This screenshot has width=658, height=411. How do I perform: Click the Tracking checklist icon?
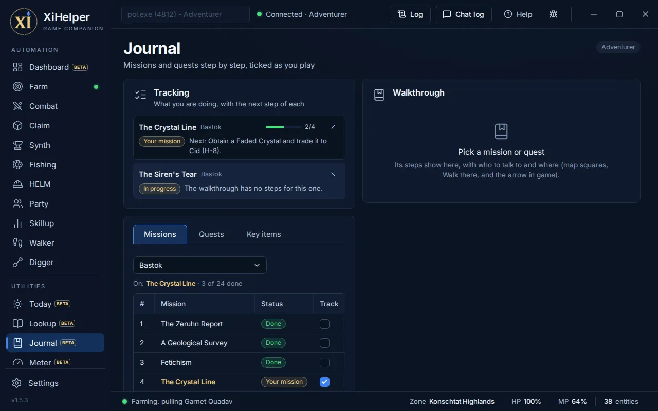pyautogui.click(x=140, y=95)
